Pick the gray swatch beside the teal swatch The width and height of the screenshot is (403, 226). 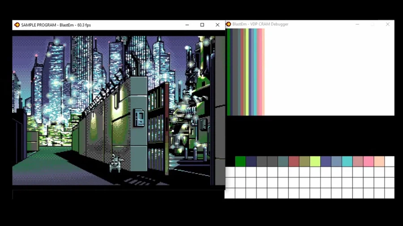click(x=272, y=161)
